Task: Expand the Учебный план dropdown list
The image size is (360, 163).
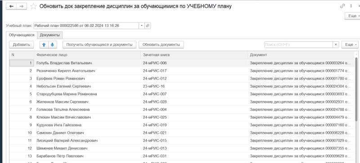Action: 142,26
